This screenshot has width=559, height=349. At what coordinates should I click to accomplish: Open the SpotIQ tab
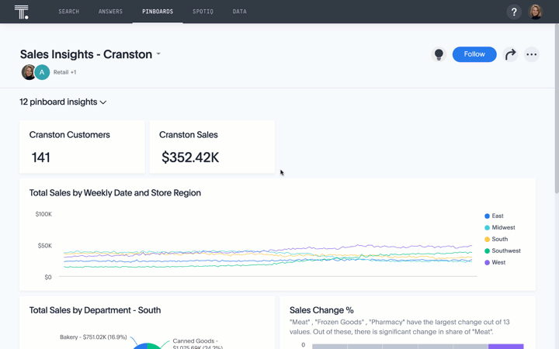[x=203, y=12]
